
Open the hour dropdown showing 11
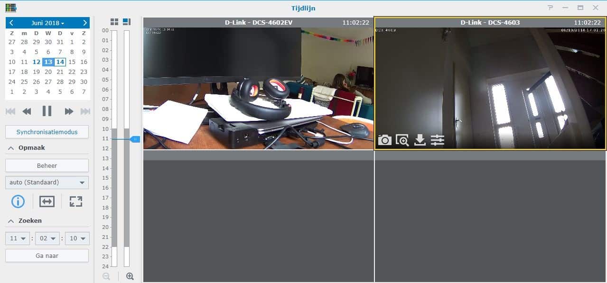point(18,238)
